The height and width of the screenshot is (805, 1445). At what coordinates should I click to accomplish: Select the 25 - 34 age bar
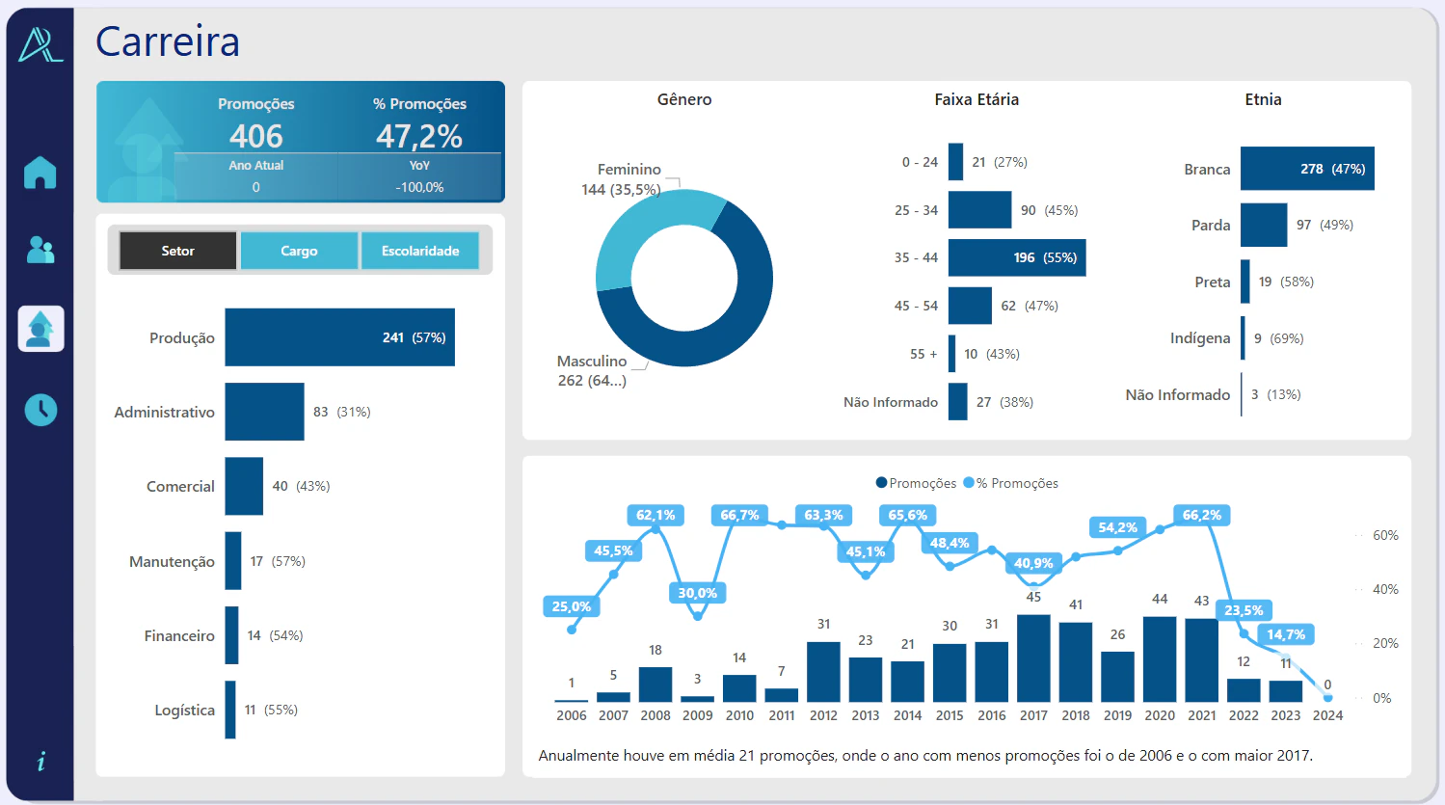point(979,209)
